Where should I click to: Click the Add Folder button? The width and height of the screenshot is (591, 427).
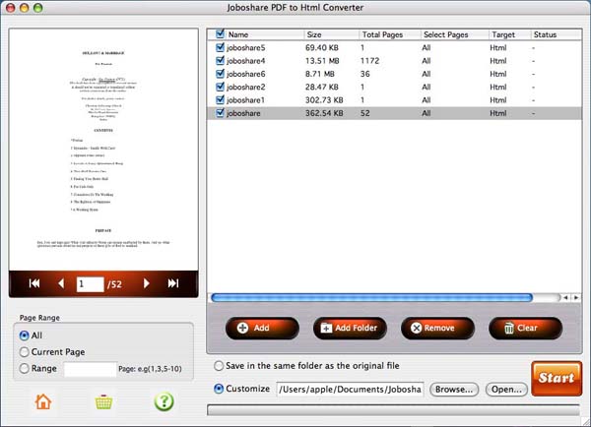[352, 328]
